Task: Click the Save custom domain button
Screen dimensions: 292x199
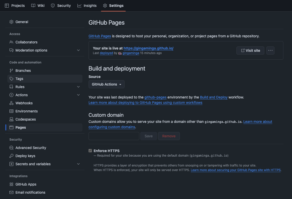Action: coord(149,136)
